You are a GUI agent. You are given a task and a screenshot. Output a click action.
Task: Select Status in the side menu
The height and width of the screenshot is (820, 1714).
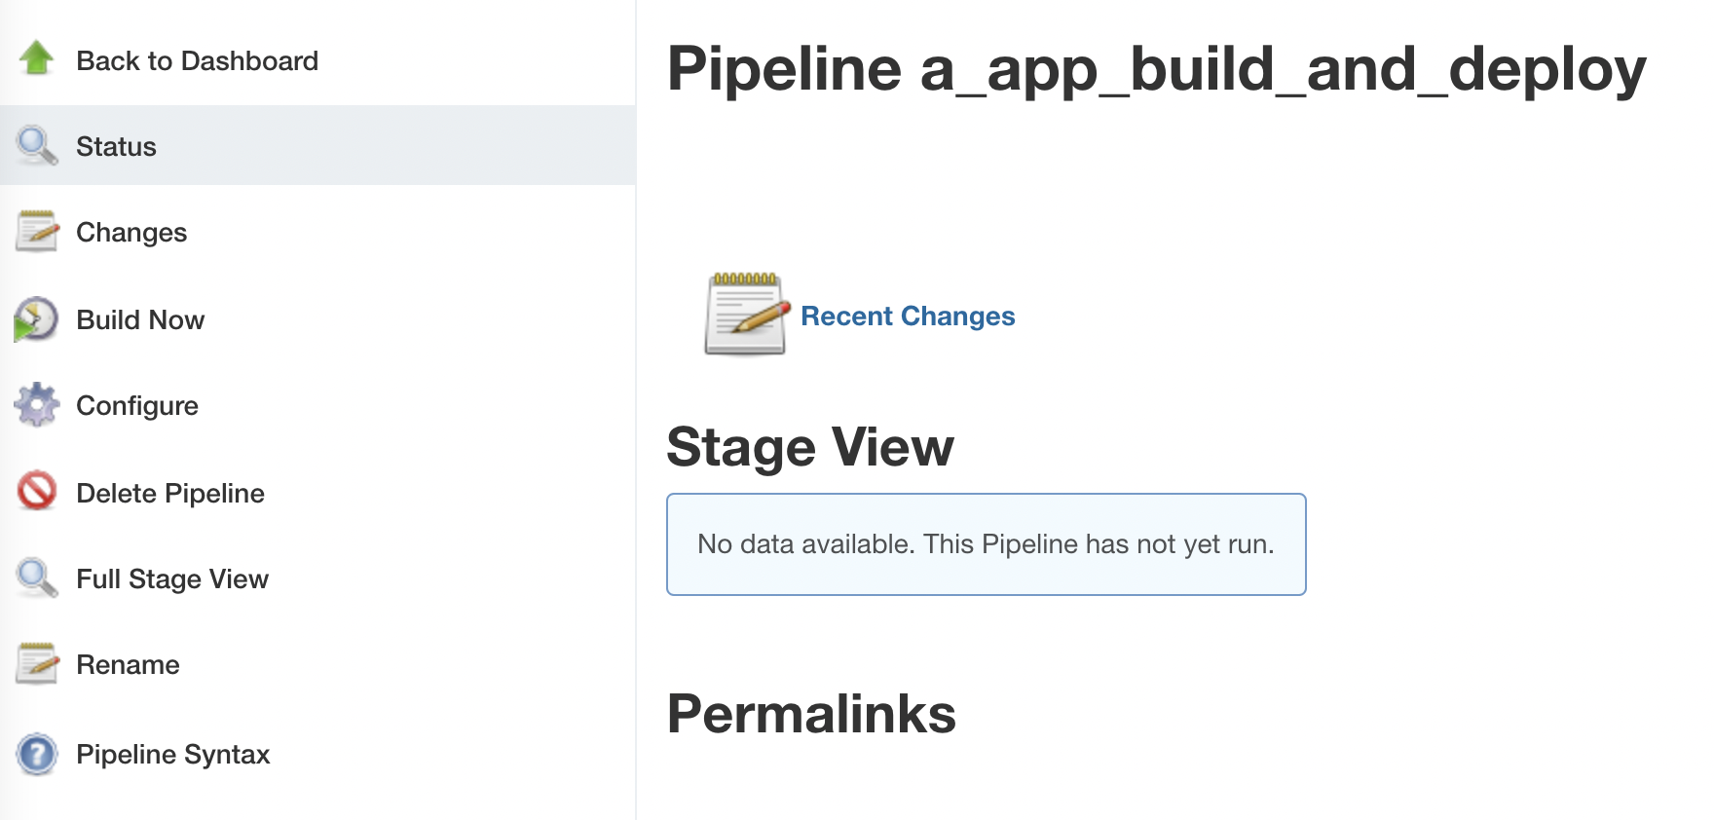[116, 146]
